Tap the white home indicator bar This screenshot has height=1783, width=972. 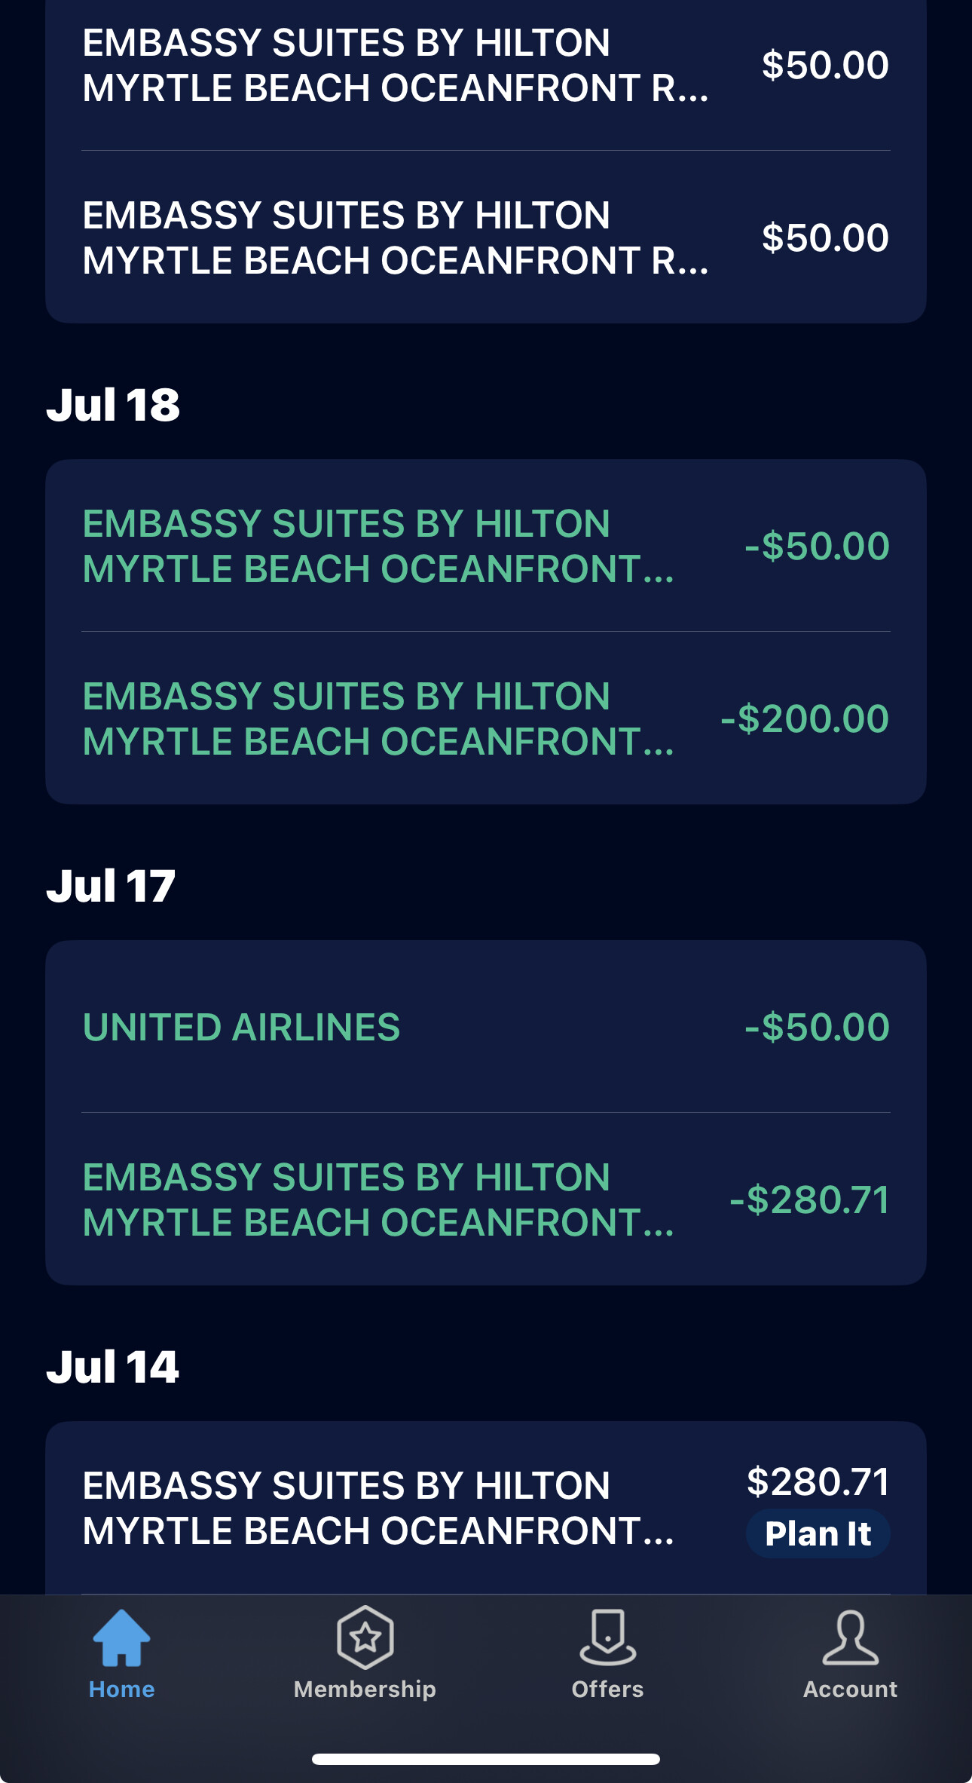(x=486, y=1759)
